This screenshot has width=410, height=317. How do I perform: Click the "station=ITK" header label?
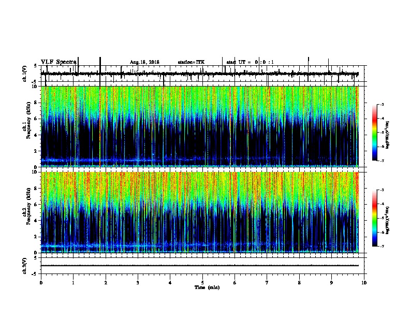[x=191, y=62]
